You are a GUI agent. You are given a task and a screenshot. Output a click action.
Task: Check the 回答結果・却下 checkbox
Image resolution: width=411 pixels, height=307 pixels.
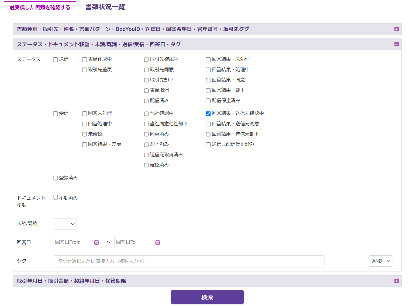(208, 90)
